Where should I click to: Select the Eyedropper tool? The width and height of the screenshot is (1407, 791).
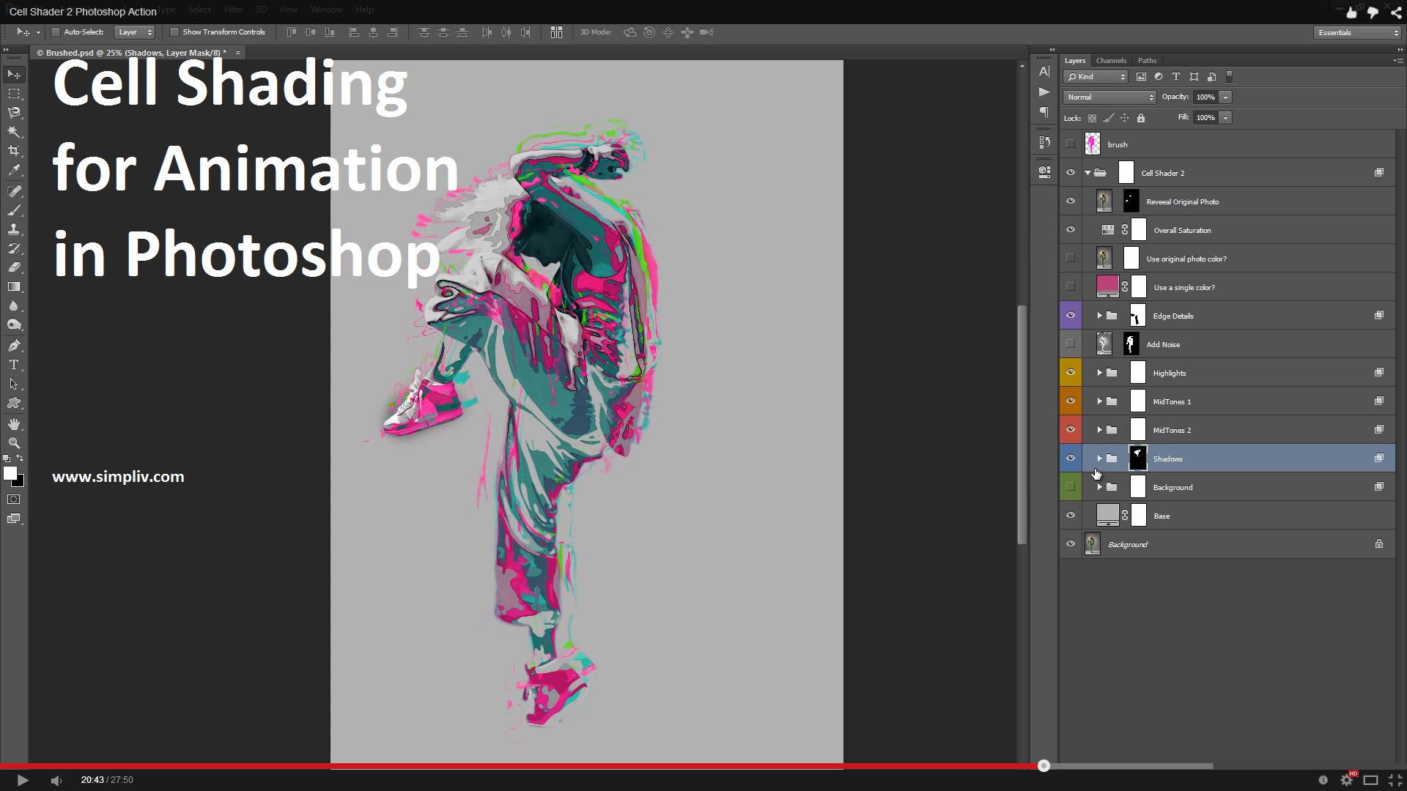(x=14, y=170)
